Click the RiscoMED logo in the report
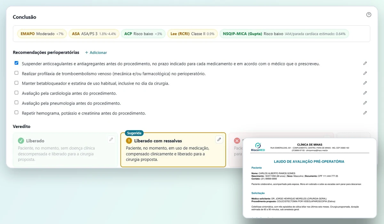Image resolution: width=384 pixels, height=224 pixels. [x=258, y=147]
